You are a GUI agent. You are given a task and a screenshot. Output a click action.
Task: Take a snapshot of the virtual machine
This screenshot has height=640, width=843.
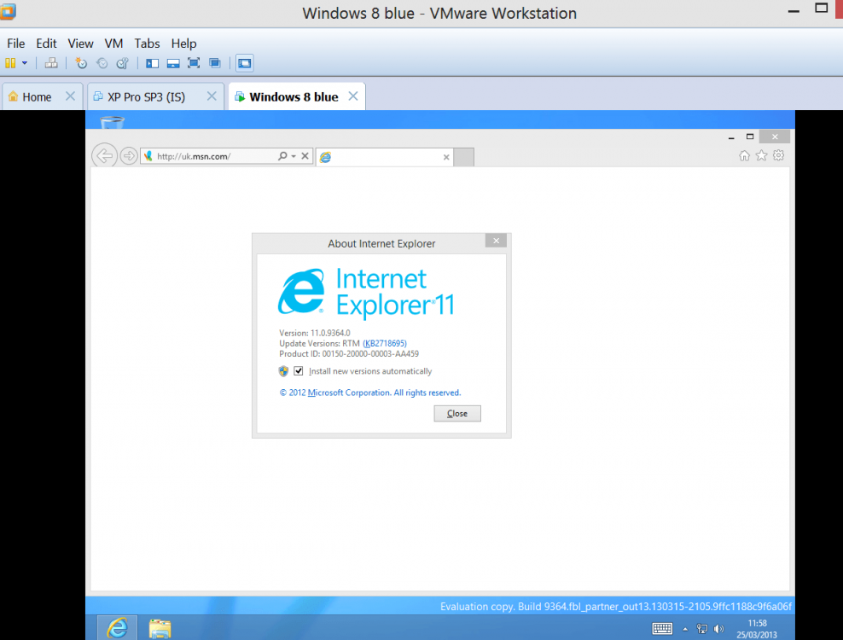pos(82,62)
